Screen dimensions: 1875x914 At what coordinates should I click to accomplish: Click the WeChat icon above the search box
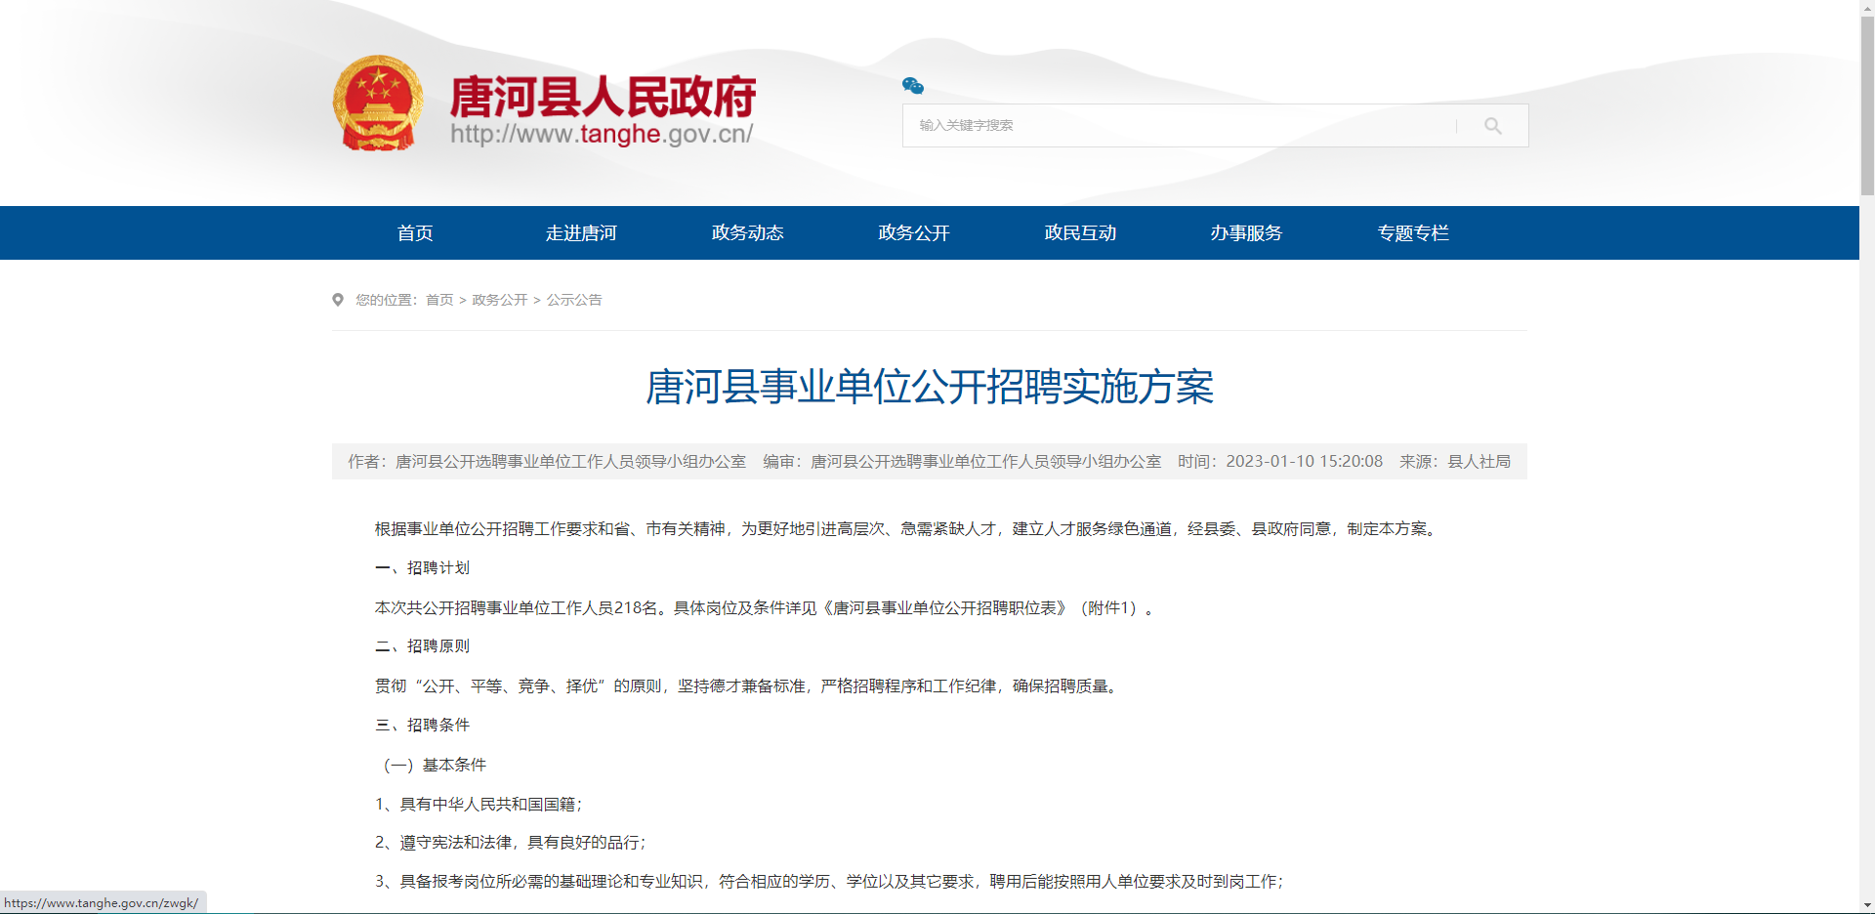pos(913,86)
